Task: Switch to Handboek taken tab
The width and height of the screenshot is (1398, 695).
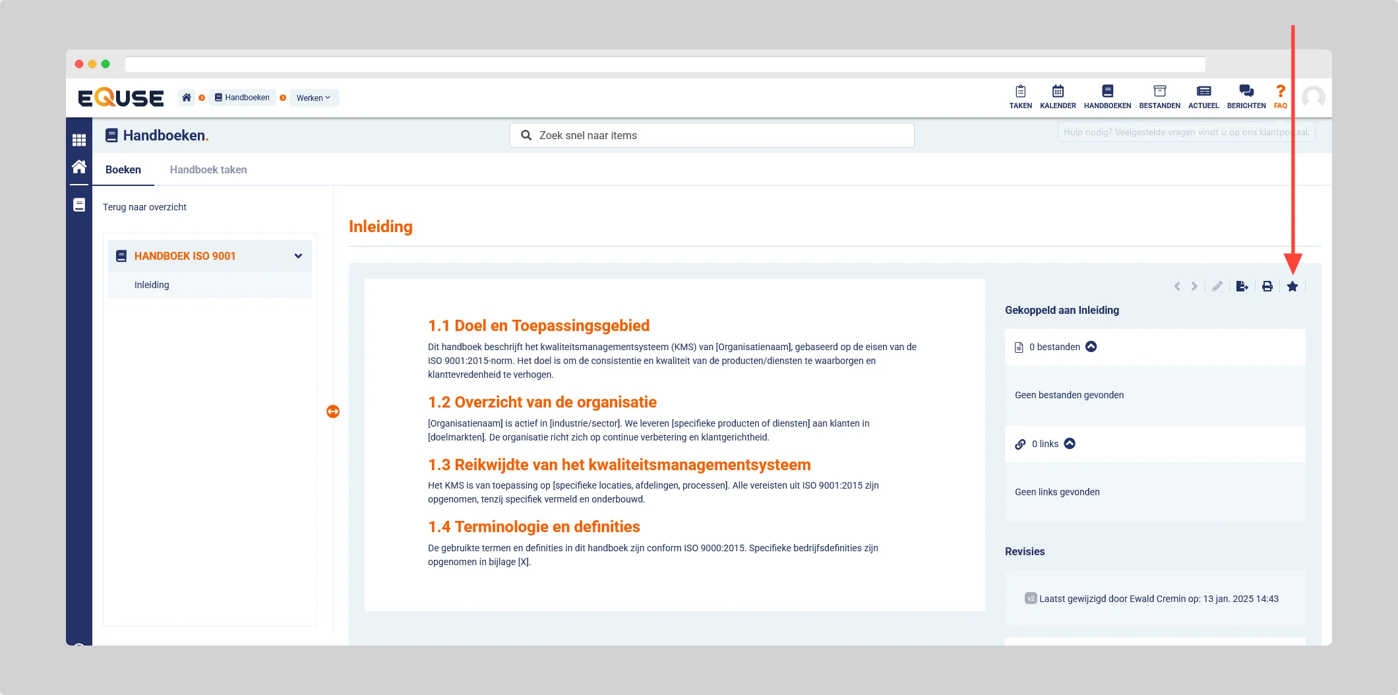Action: point(208,169)
